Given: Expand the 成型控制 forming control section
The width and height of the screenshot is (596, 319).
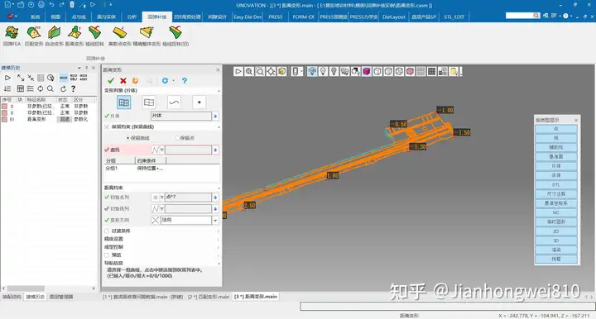Looking at the screenshot, I should point(161,247).
